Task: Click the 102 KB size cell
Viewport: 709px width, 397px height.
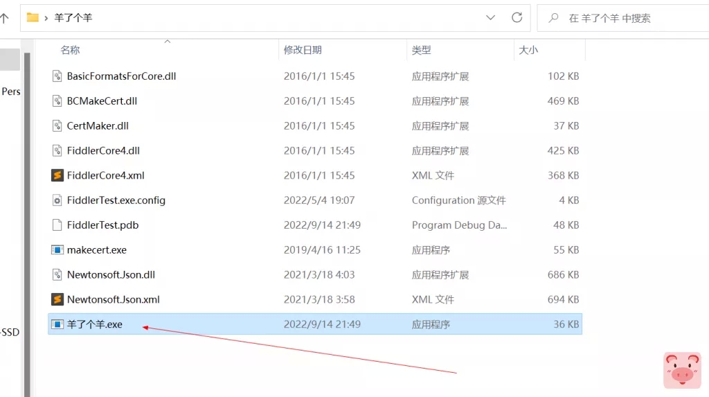Action: click(563, 76)
